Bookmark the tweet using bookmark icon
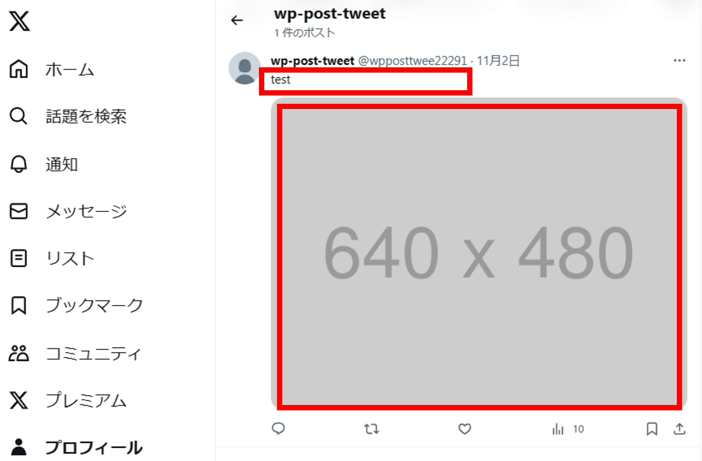 [x=652, y=429]
